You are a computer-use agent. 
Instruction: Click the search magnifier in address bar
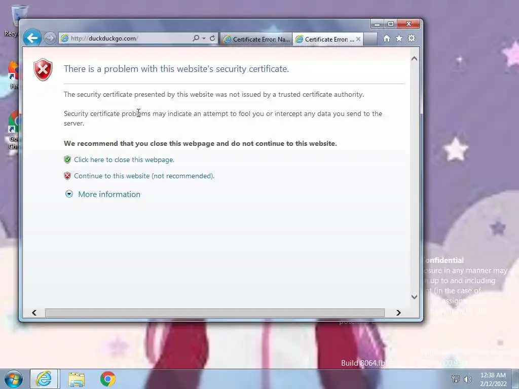pyautogui.click(x=196, y=38)
